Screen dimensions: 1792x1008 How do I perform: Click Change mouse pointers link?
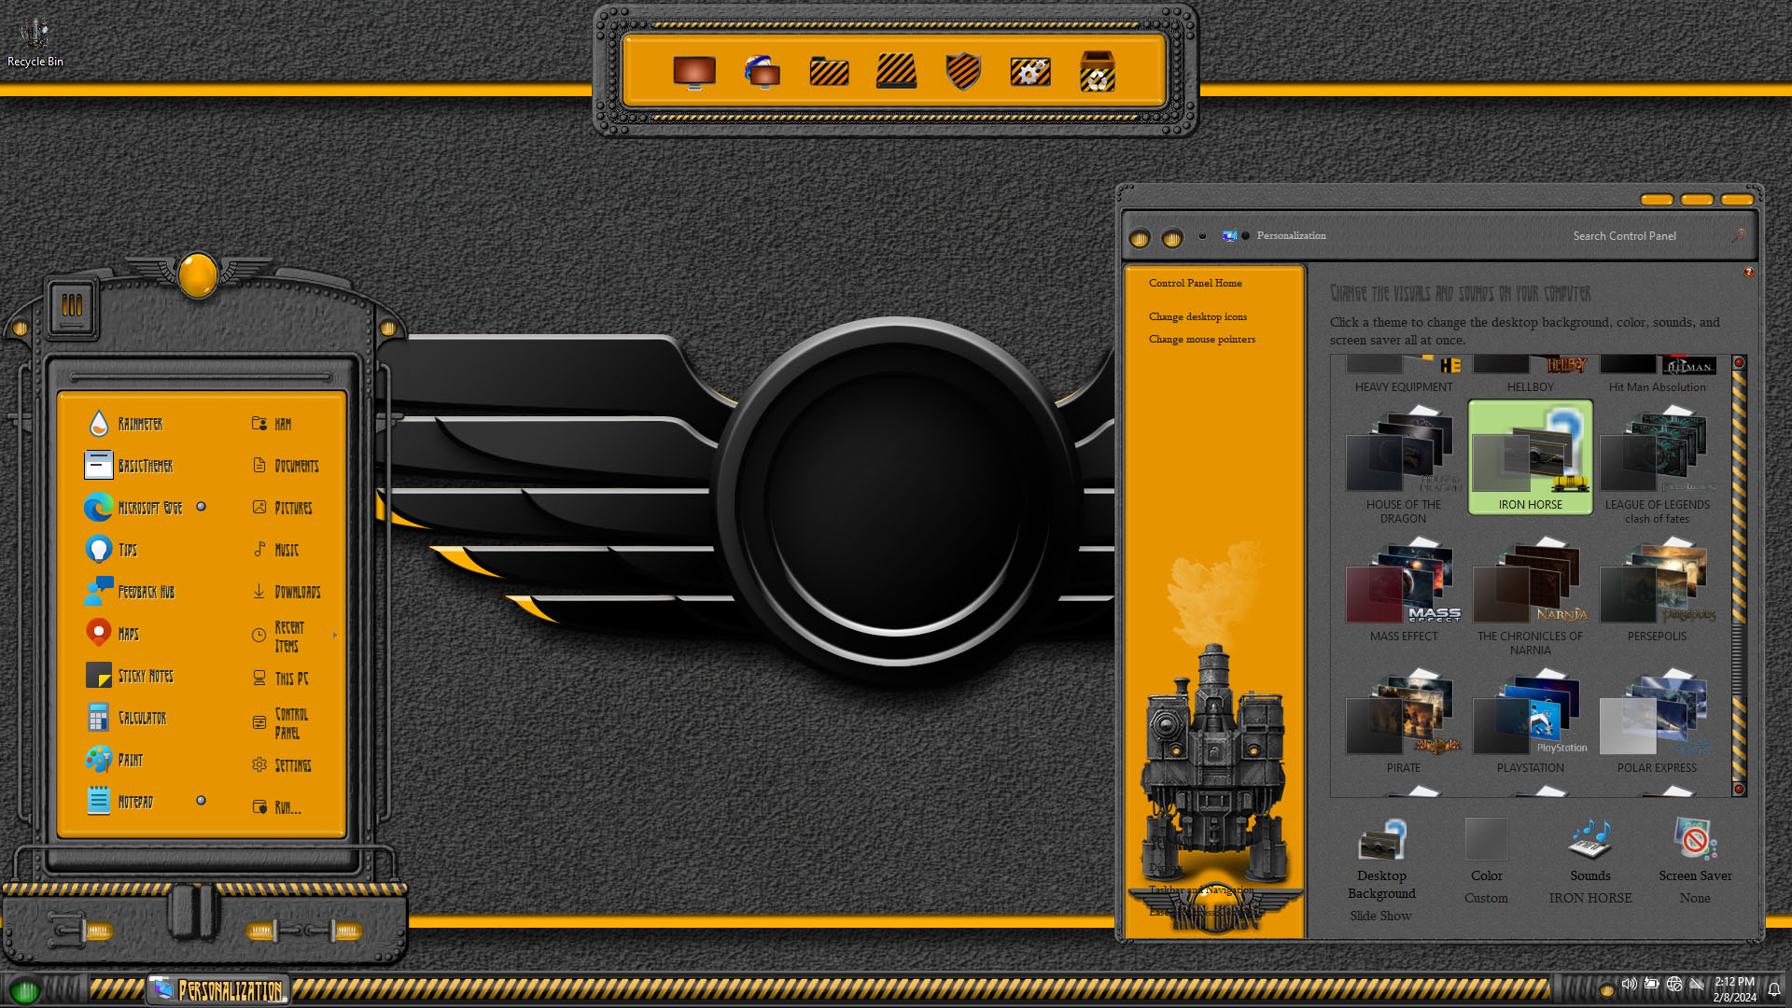click(1201, 340)
